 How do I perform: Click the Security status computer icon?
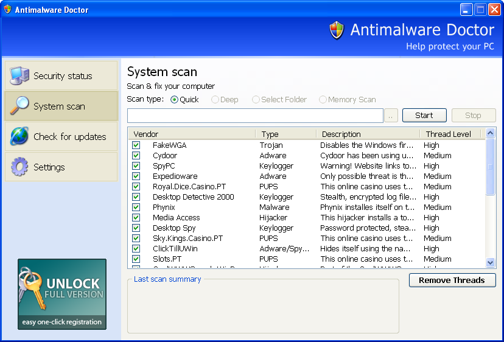(19, 76)
